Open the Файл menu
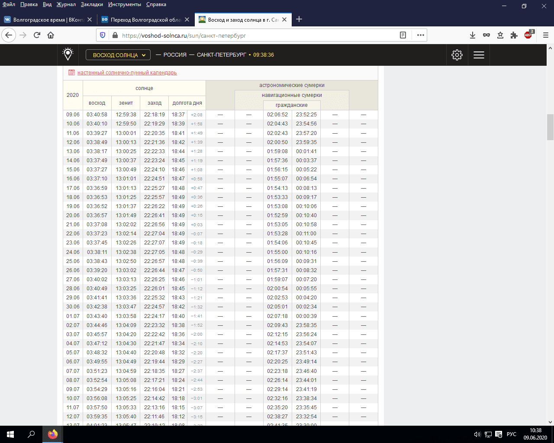 (9, 4)
